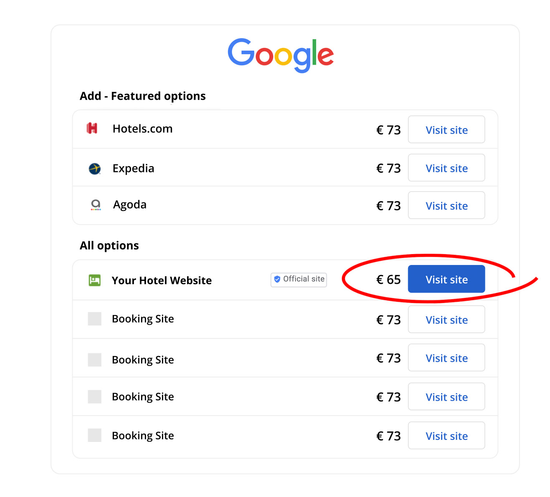Click the Google logo

(280, 55)
